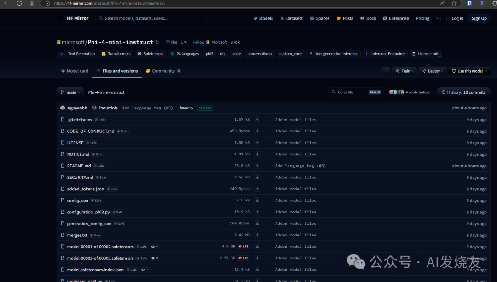Viewport: 497px width, 282px height.
Task: Open the Community tab
Action: [x=163, y=71]
